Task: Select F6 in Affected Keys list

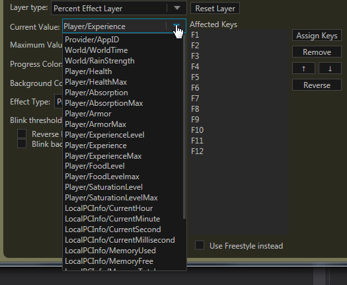Action: tap(239, 88)
